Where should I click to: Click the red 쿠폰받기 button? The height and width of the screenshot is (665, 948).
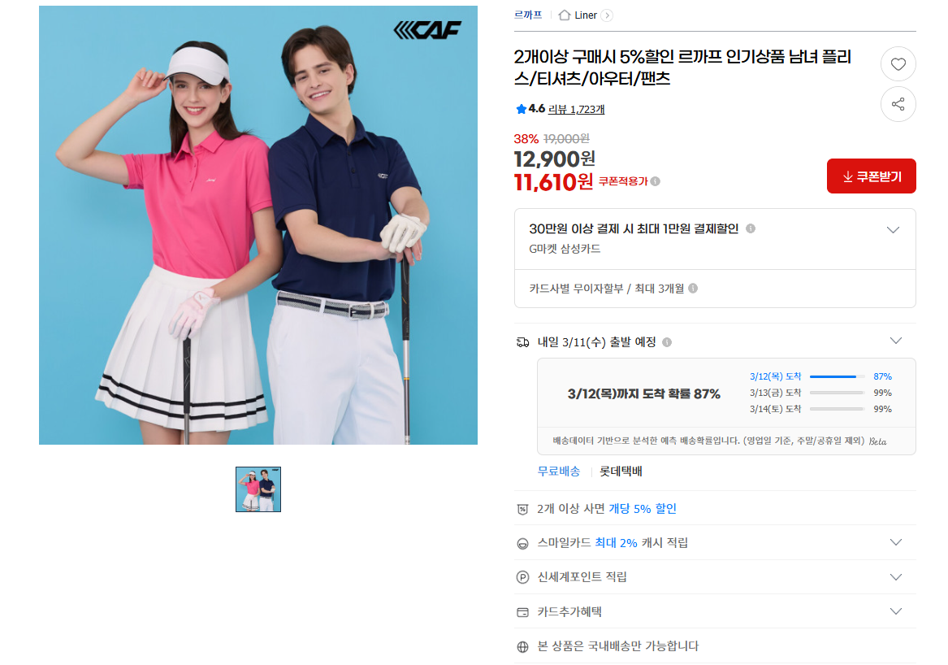[871, 176]
